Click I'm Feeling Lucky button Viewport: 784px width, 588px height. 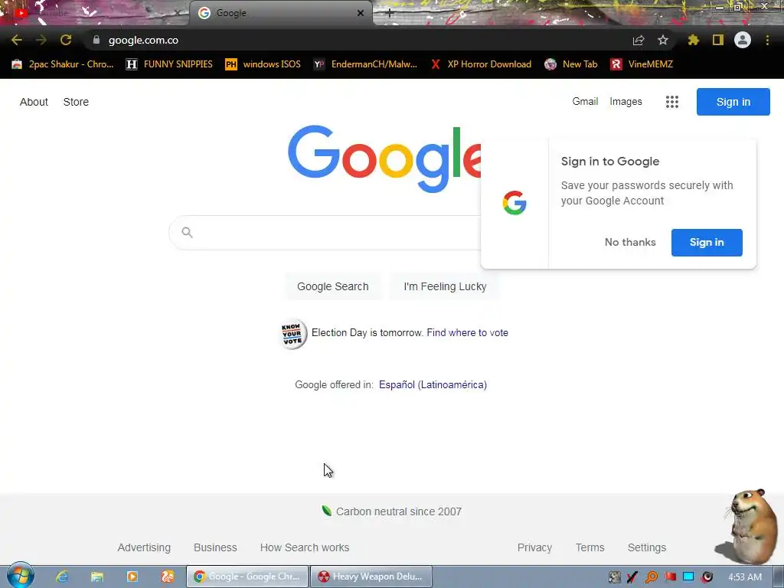(445, 286)
